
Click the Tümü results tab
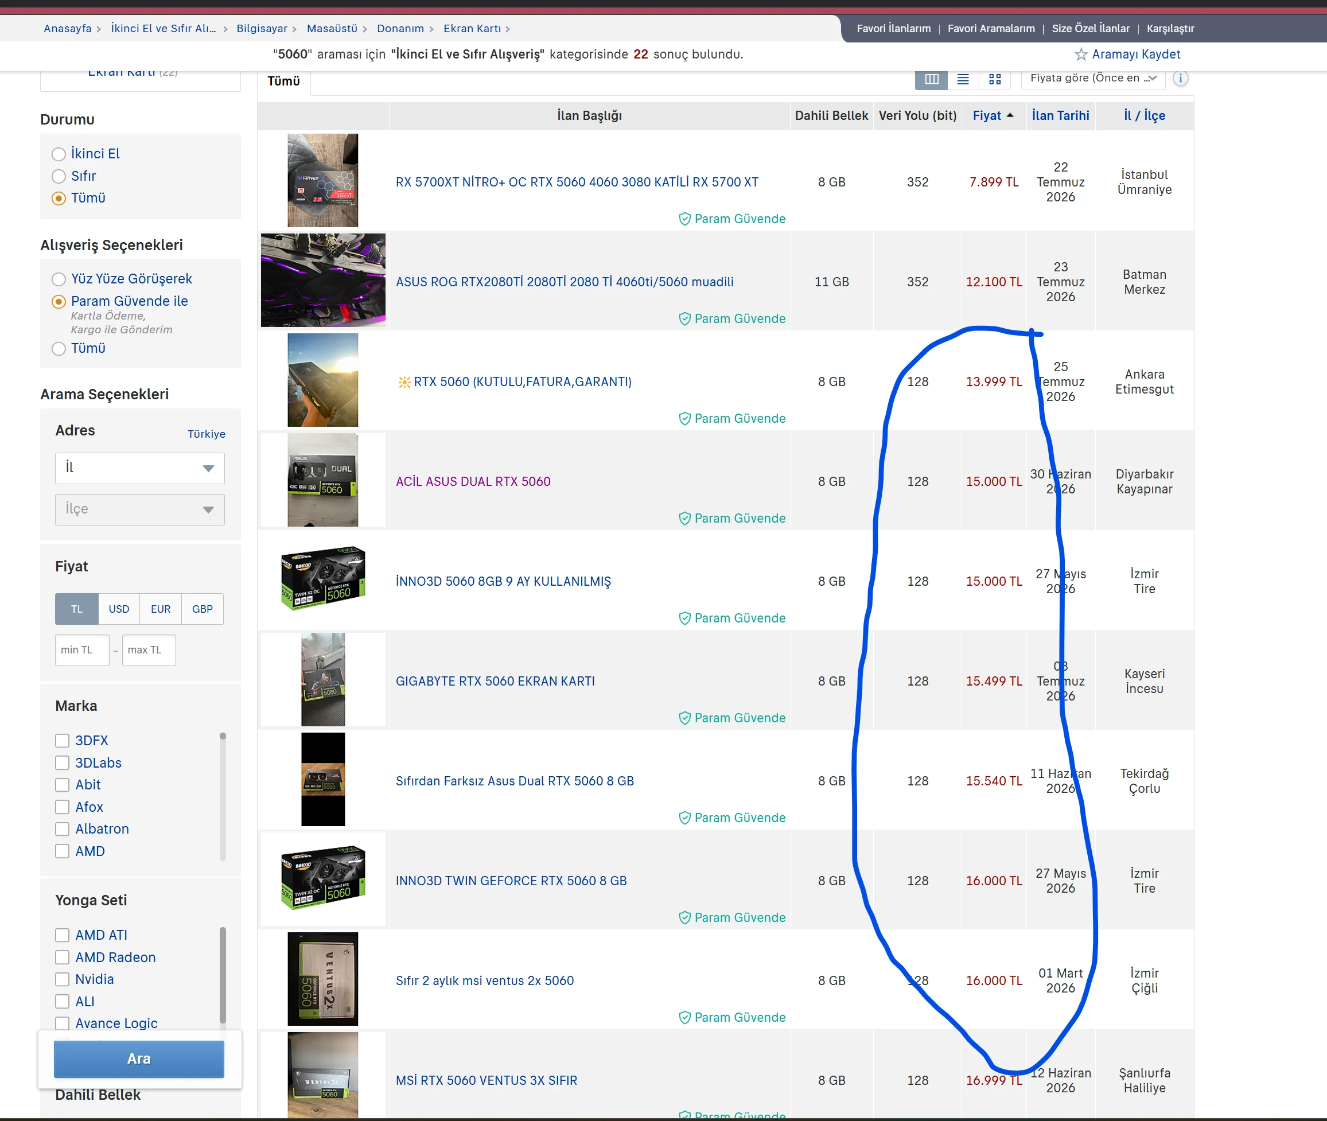283,81
